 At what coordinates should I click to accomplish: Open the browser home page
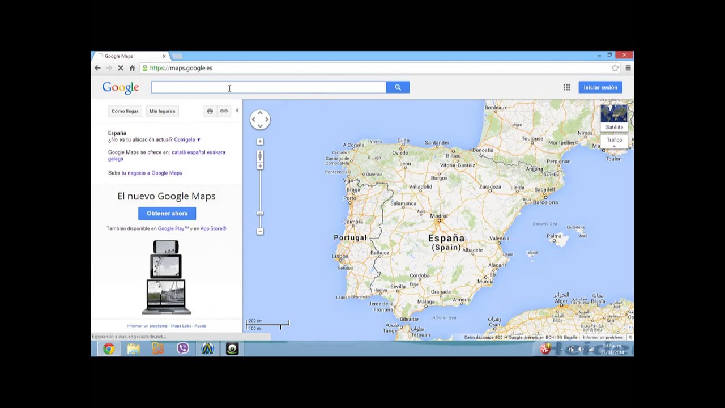[132, 68]
